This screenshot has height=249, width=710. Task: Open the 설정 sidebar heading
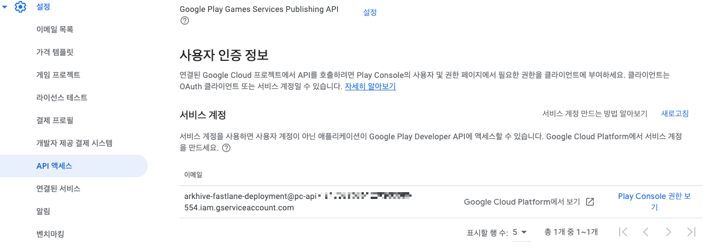pos(43,7)
